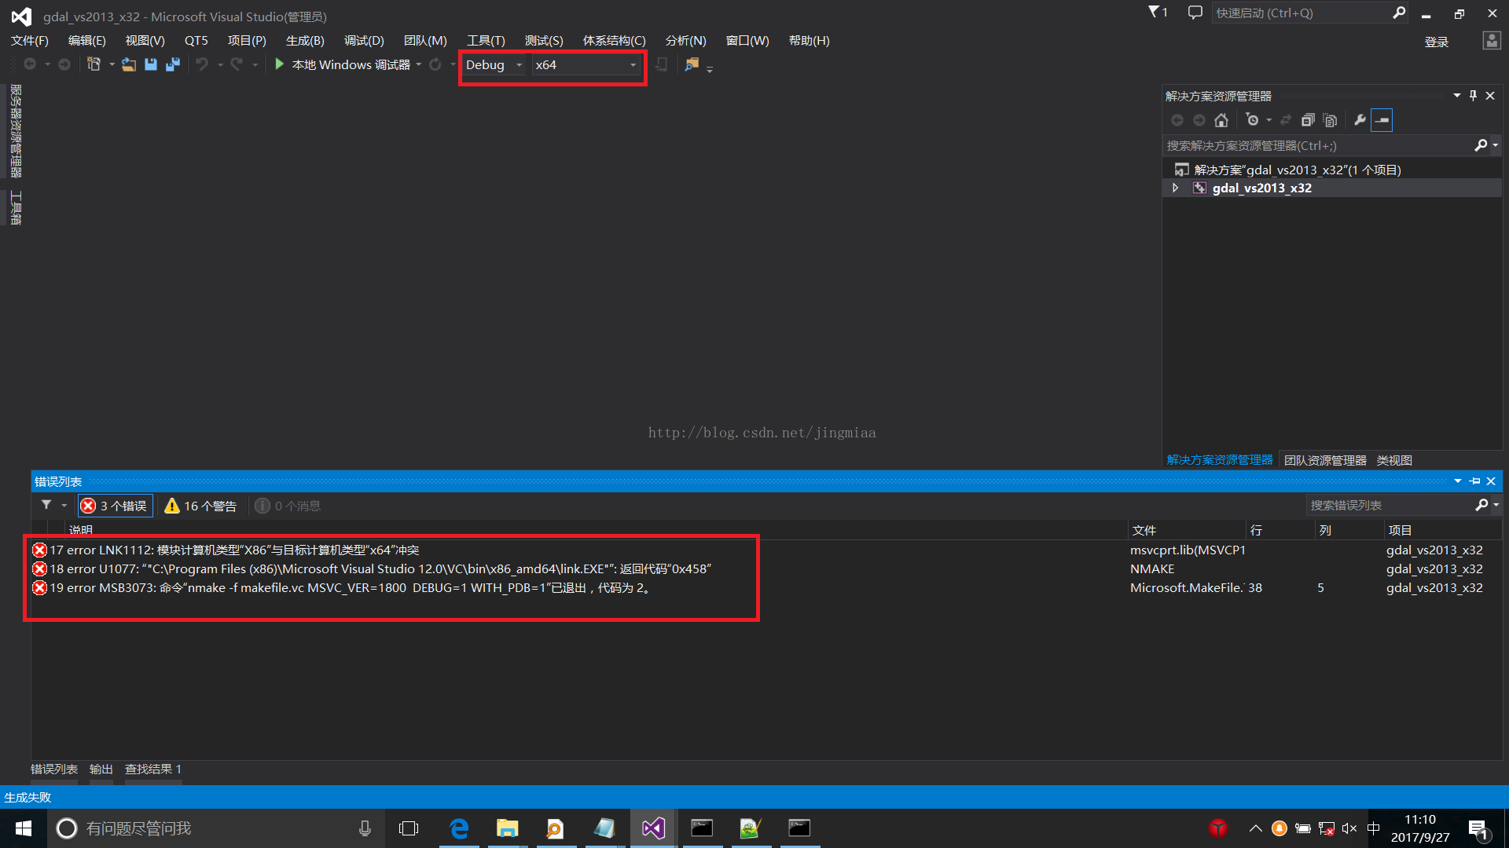The image size is (1509, 848).
Task: Click the Find in Files toolbar icon
Action: 692,64
